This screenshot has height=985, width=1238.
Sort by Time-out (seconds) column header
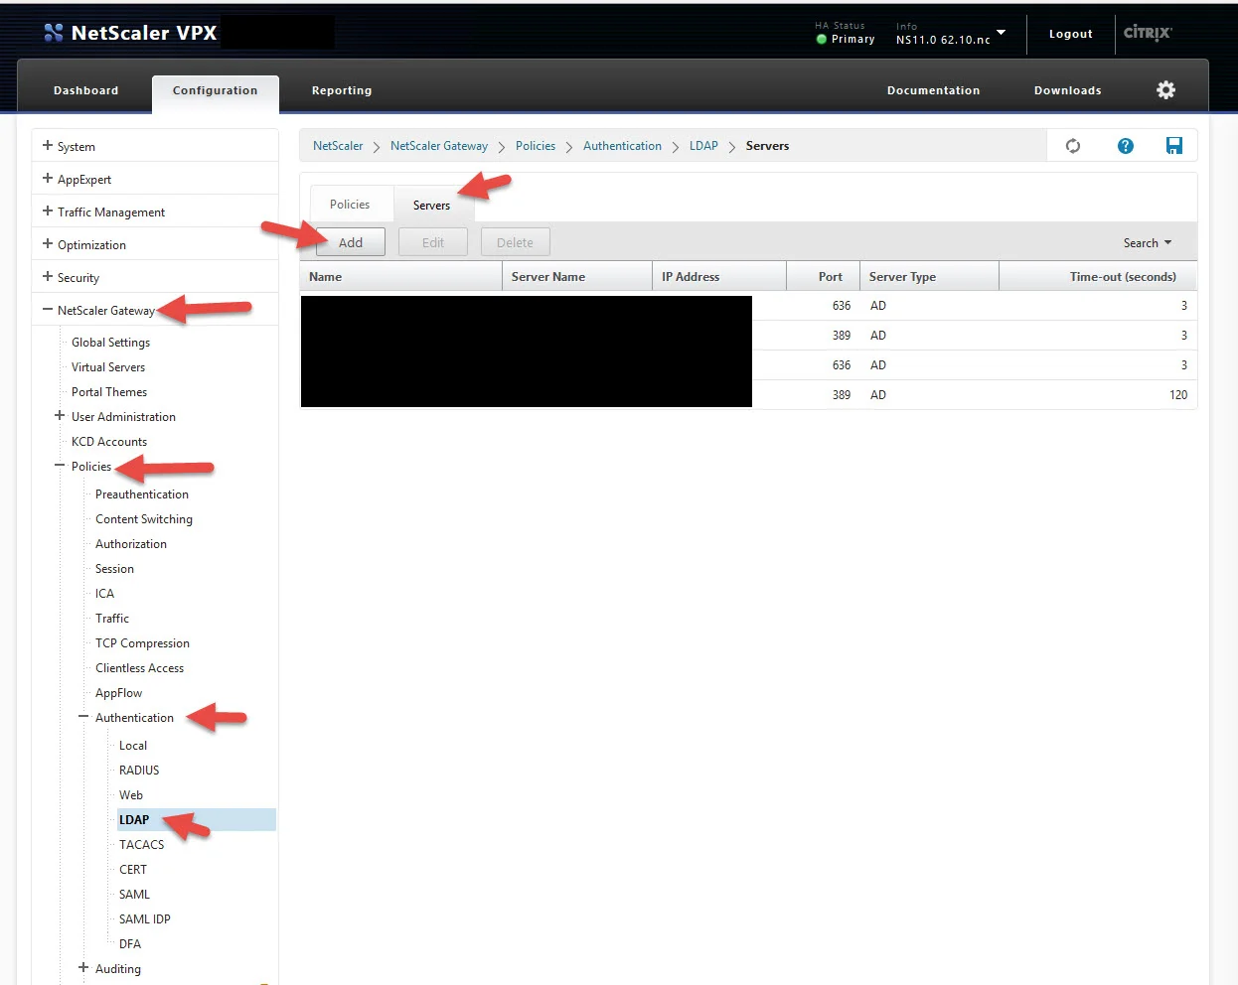(x=1098, y=277)
